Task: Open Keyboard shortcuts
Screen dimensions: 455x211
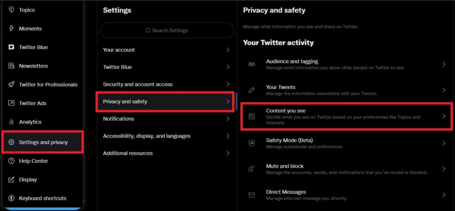Action: tap(42, 198)
